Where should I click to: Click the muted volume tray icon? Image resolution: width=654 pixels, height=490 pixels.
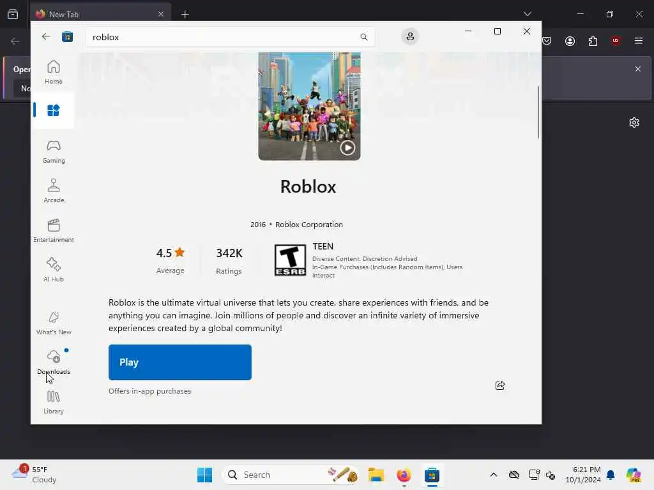pos(551,475)
